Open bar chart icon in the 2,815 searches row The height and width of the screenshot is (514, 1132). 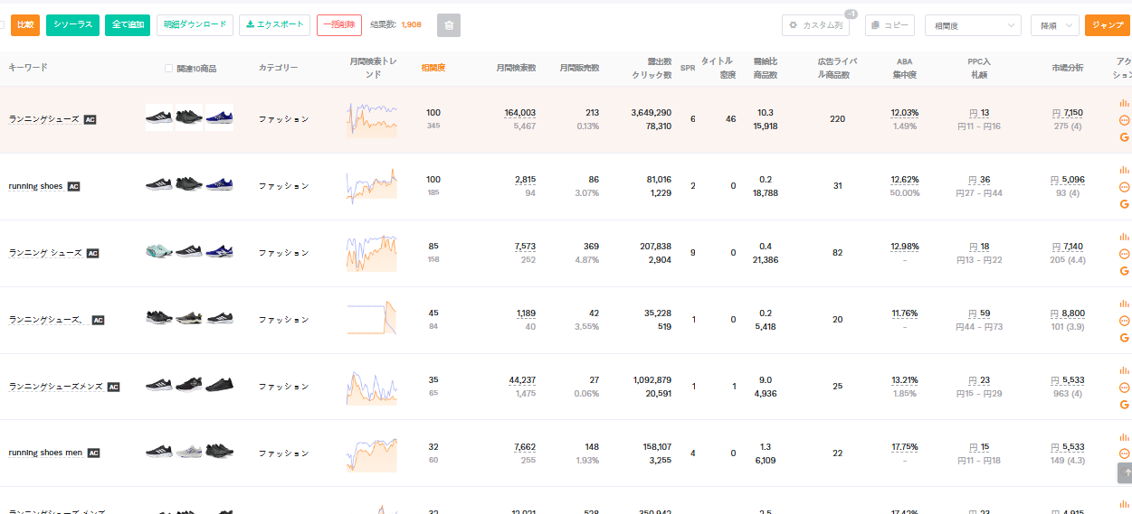pos(1125,169)
